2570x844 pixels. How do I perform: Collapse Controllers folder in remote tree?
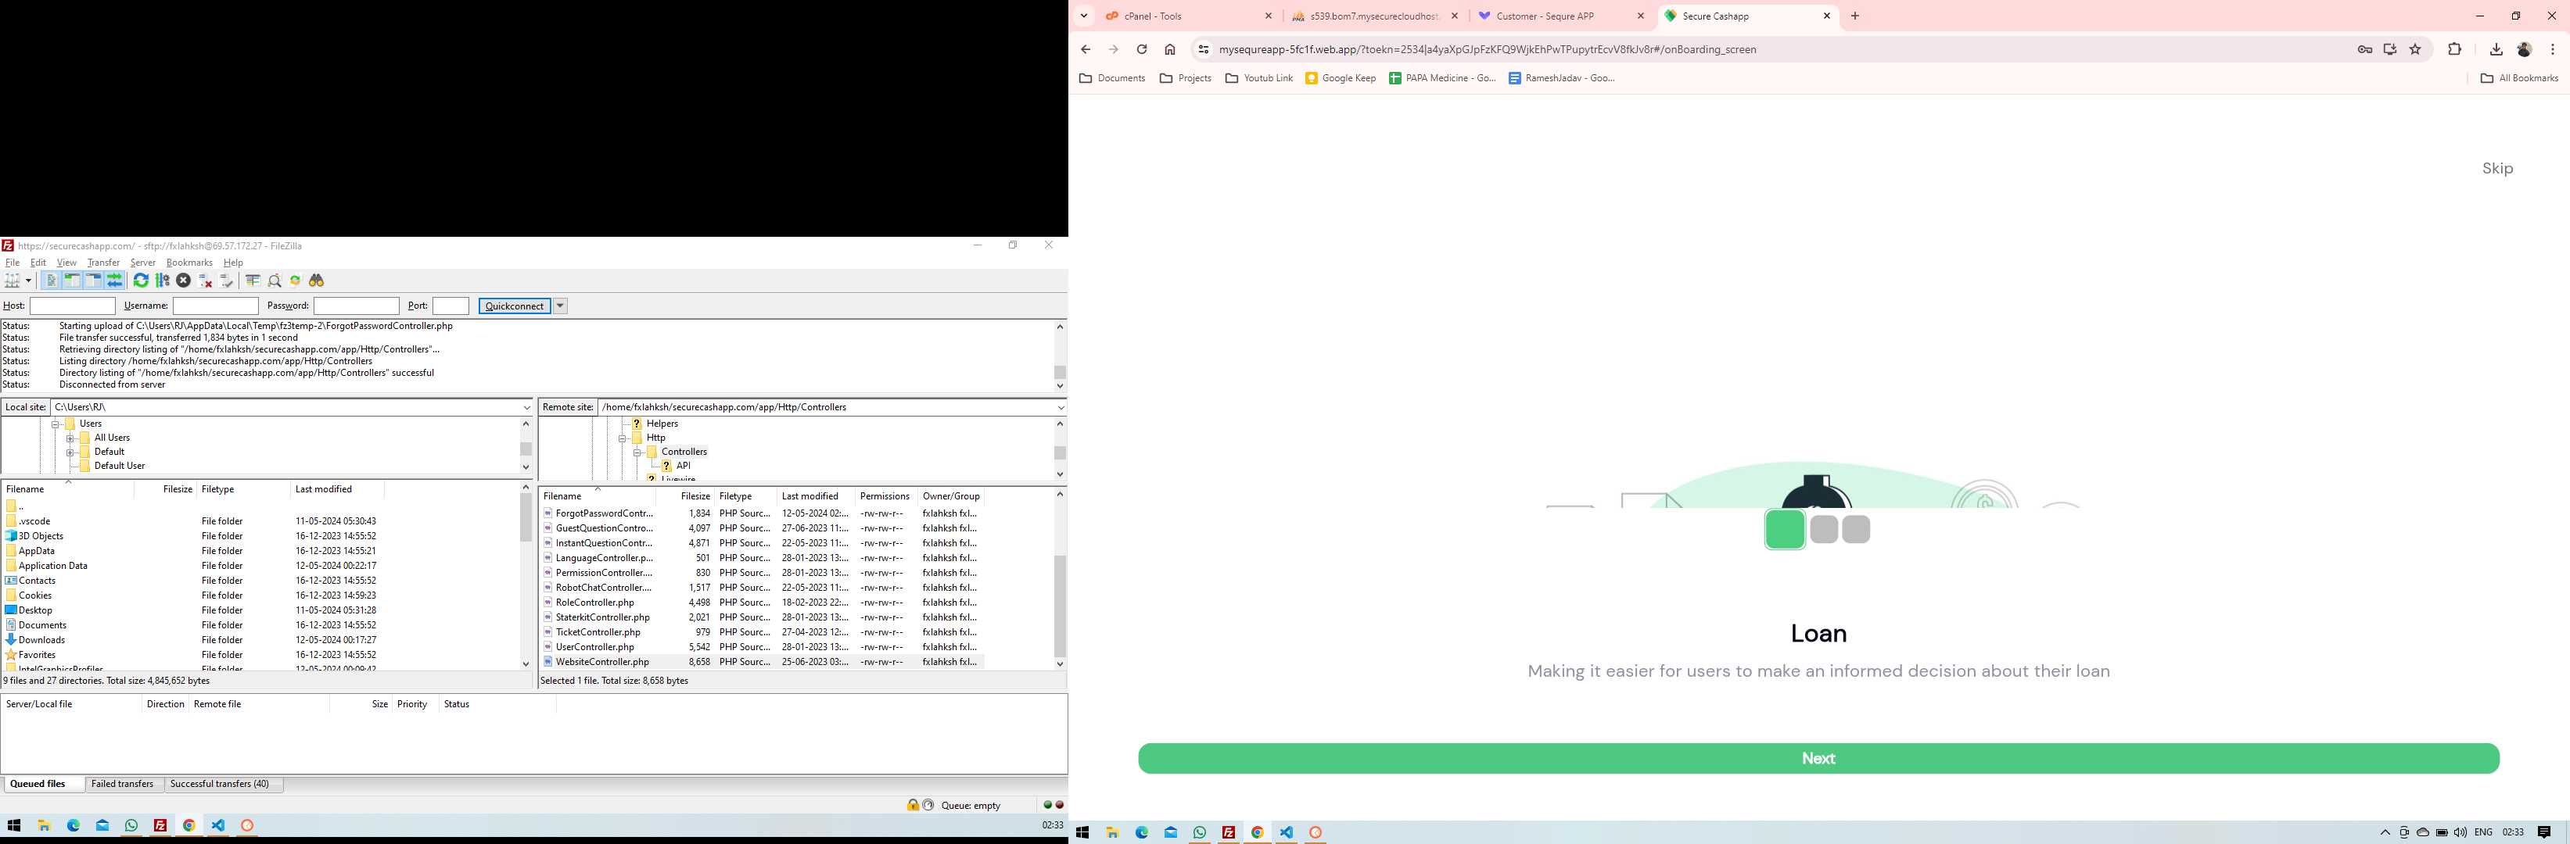tap(637, 452)
